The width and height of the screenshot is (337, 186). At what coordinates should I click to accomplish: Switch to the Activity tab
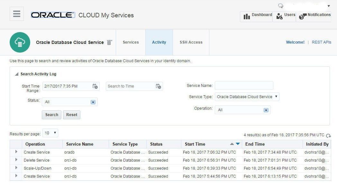pos(159,42)
